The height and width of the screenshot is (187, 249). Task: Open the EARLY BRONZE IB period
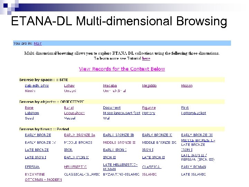[119, 135]
